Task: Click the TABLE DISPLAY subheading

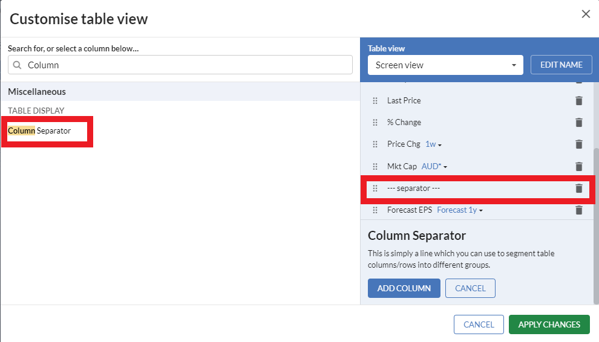Action: coord(36,111)
